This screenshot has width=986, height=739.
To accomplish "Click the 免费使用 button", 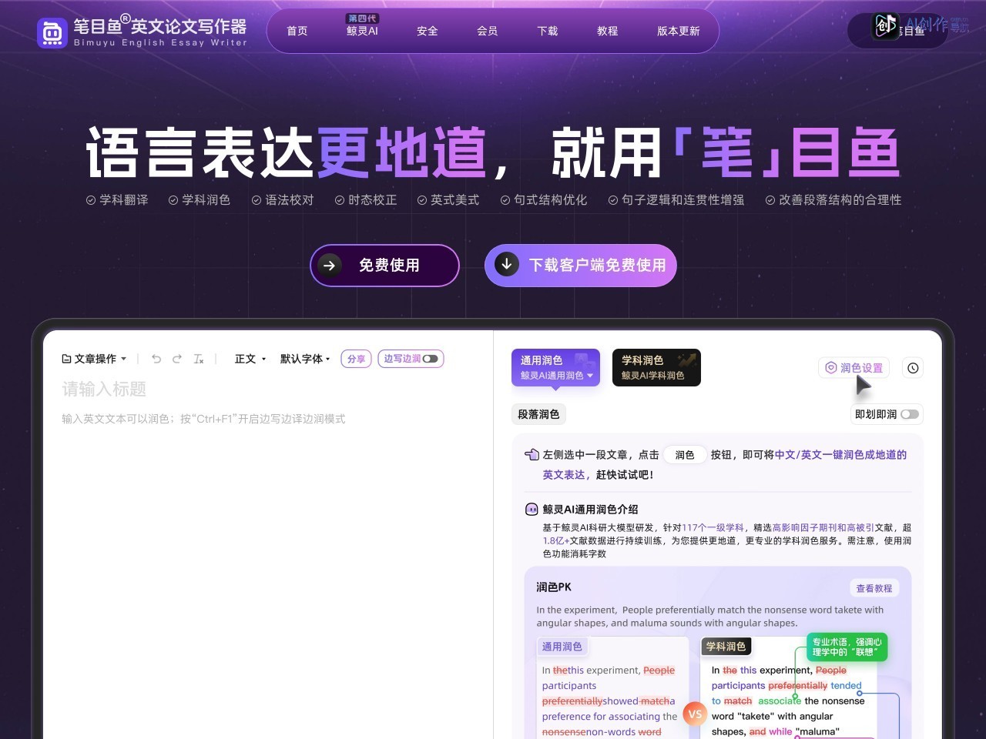I will 385,265.
